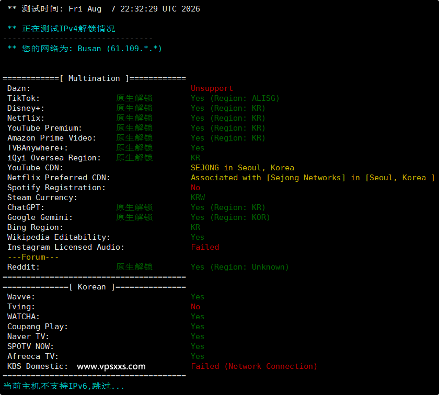Click the test time line 'Fri Aug 7 22:32:29 UTC 2026'
This screenshot has height=395, width=439.
click(134, 9)
